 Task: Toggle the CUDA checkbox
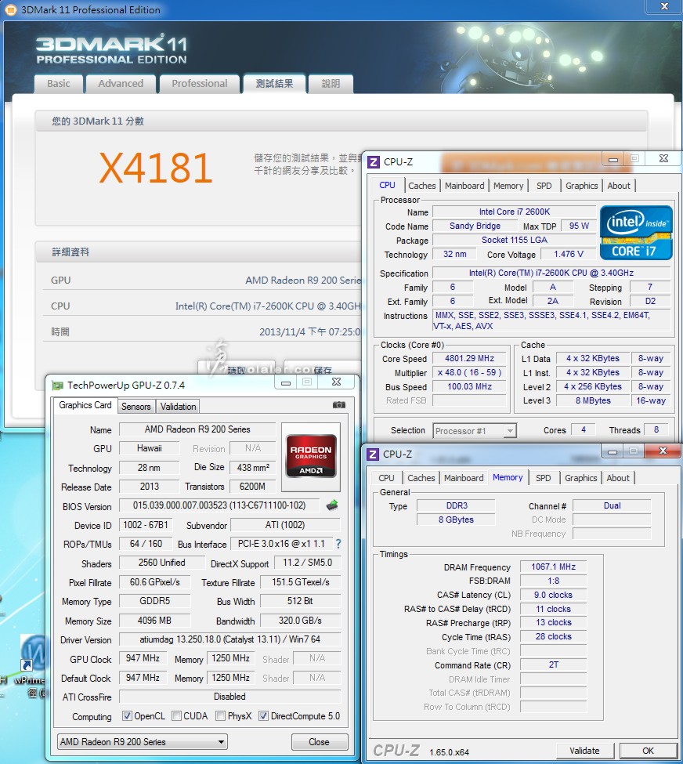(177, 715)
